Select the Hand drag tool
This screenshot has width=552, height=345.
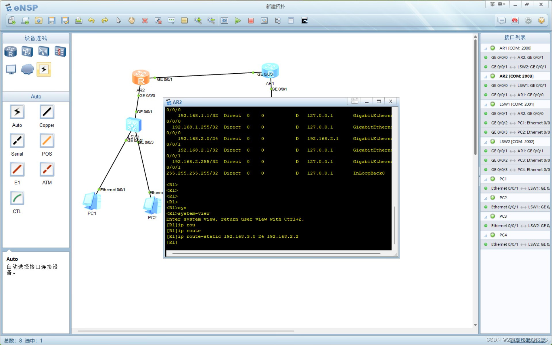pyautogui.click(x=132, y=21)
